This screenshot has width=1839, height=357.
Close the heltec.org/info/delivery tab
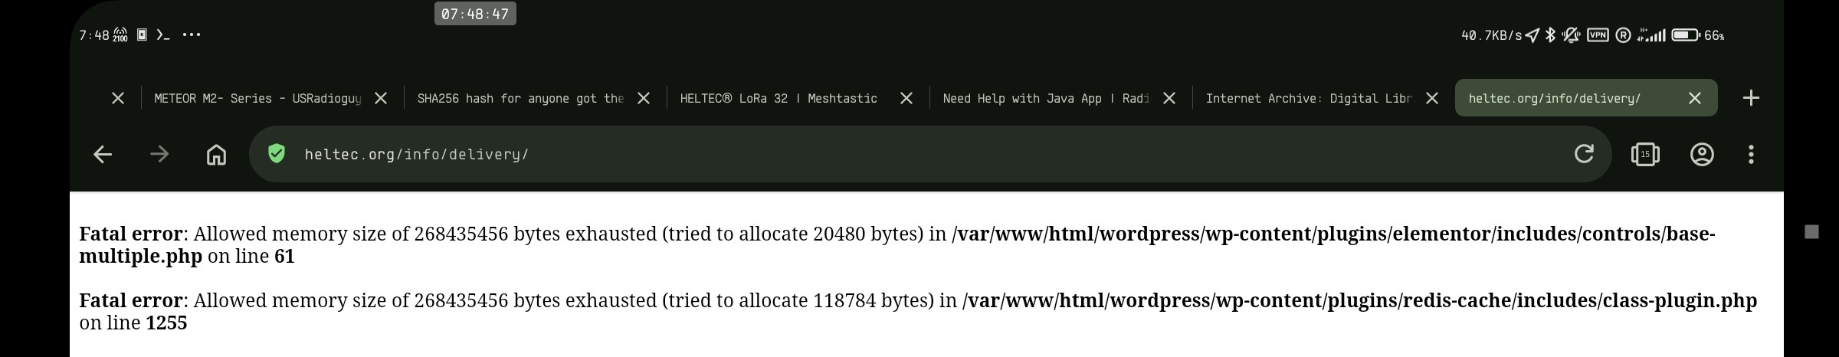click(1695, 98)
